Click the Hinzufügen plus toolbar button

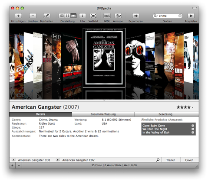18,16
